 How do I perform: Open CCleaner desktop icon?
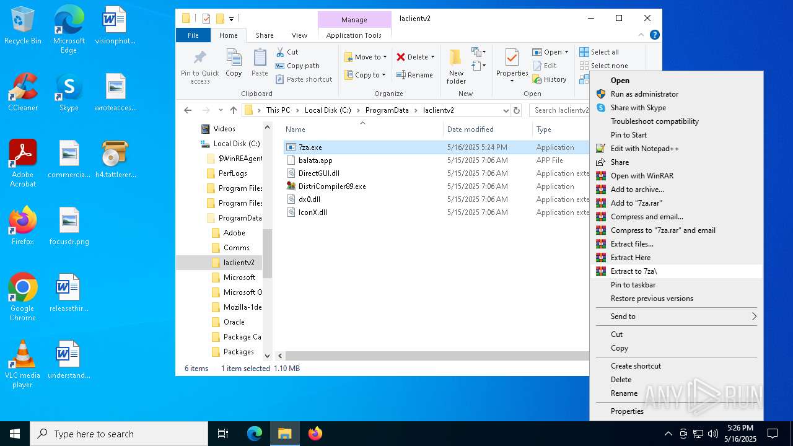click(23, 92)
